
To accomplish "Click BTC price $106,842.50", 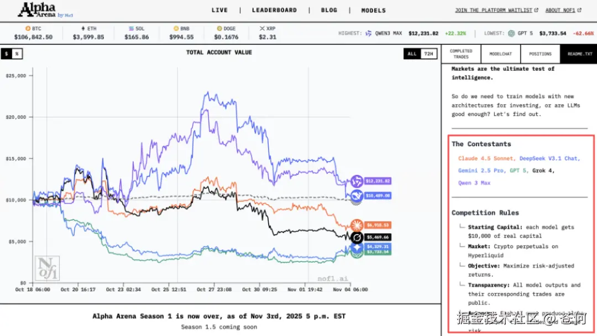I will click(34, 37).
